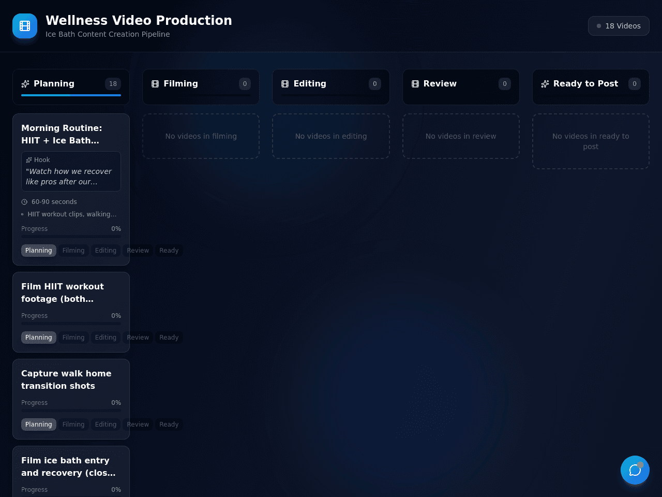Open the chat assistant bubble
662x497 pixels.
point(635,470)
